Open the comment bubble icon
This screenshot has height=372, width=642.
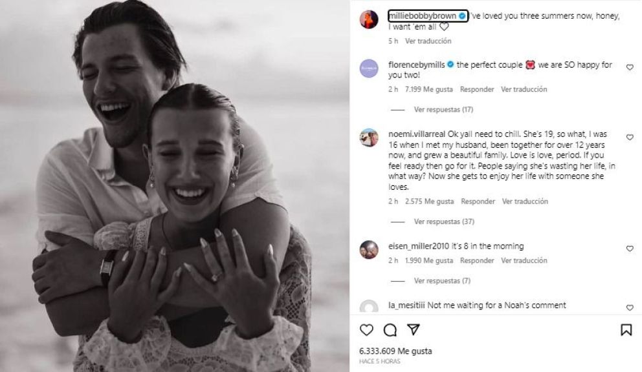[390, 330]
